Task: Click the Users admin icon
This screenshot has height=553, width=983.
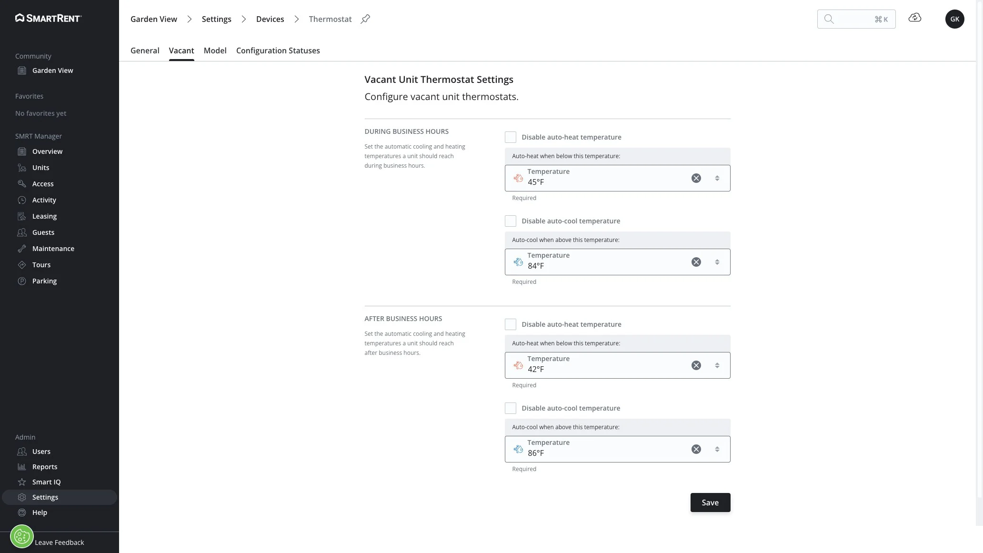Action: [22, 452]
